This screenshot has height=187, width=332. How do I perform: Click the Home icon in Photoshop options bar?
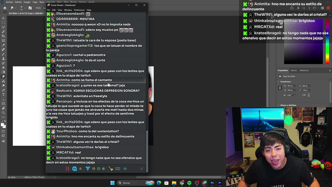[x=5, y=8]
